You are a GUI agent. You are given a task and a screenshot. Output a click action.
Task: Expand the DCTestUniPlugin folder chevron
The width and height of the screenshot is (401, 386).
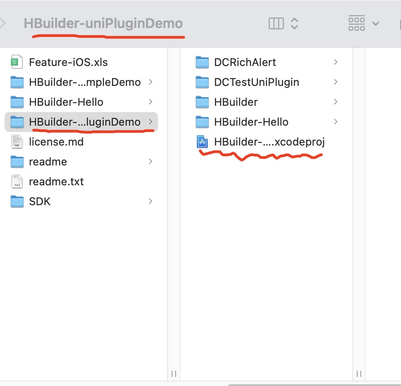click(x=336, y=82)
